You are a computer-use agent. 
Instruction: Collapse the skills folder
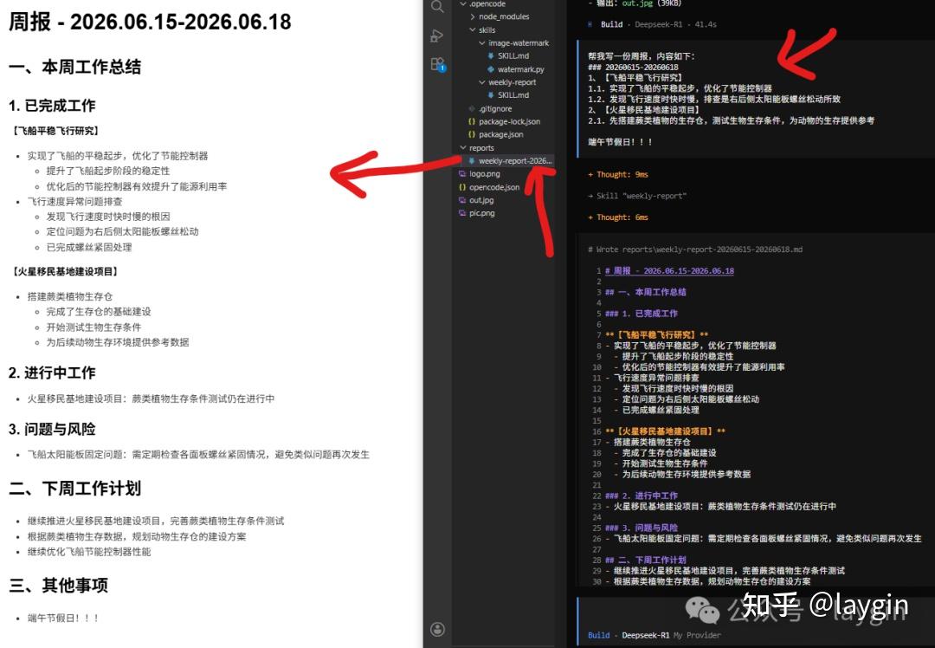[x=473, y=29]
